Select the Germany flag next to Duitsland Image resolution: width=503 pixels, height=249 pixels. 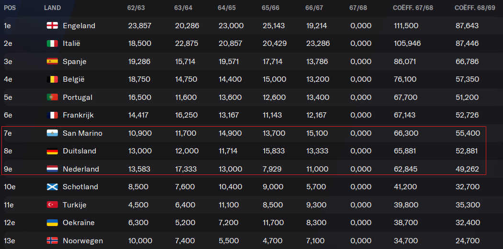pos(52,151)
